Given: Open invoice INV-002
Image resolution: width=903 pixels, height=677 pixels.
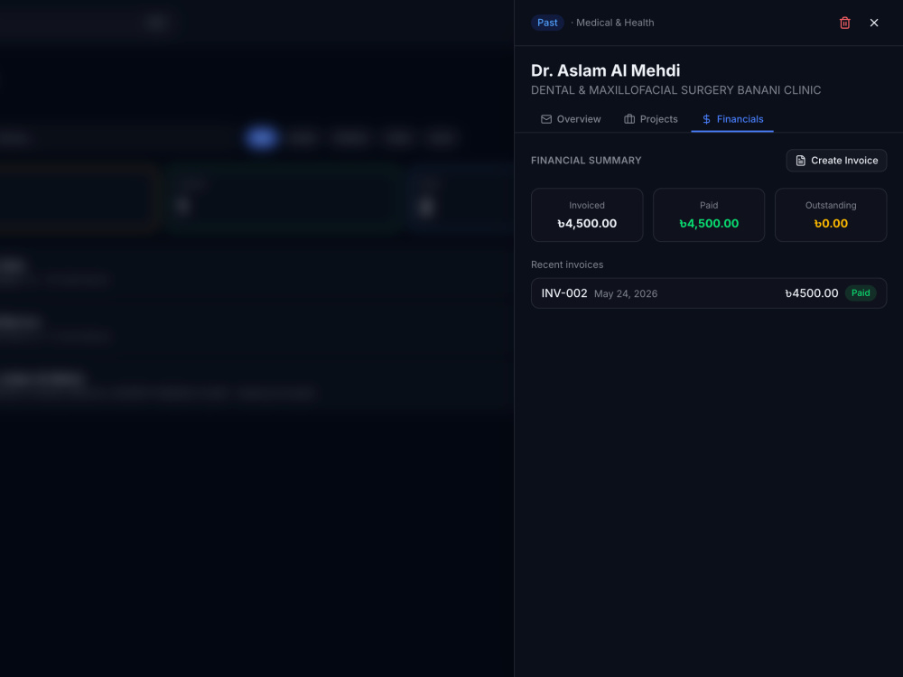Looking at the screenshot, I should point(708,293).
